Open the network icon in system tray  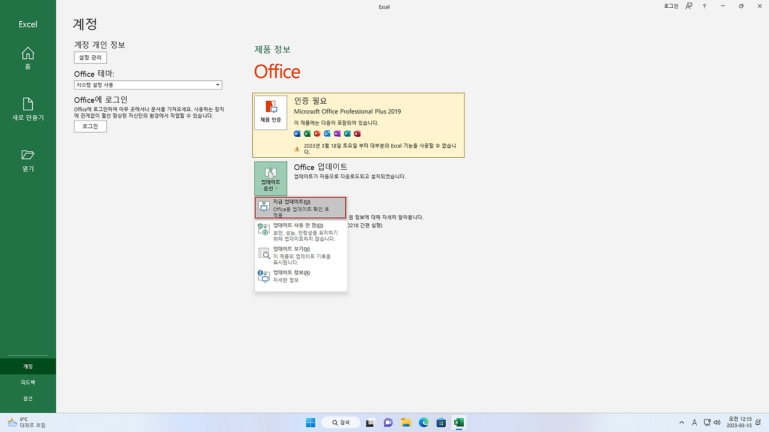708,422
